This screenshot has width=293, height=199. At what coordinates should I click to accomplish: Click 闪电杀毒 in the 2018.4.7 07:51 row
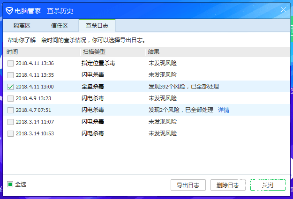point(93,110)
